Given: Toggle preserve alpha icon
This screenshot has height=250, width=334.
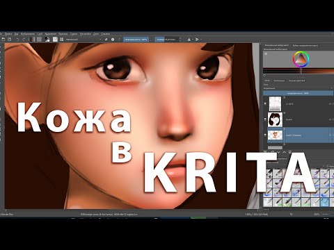Looking at the screenshot, I should [x=113, y=40].
